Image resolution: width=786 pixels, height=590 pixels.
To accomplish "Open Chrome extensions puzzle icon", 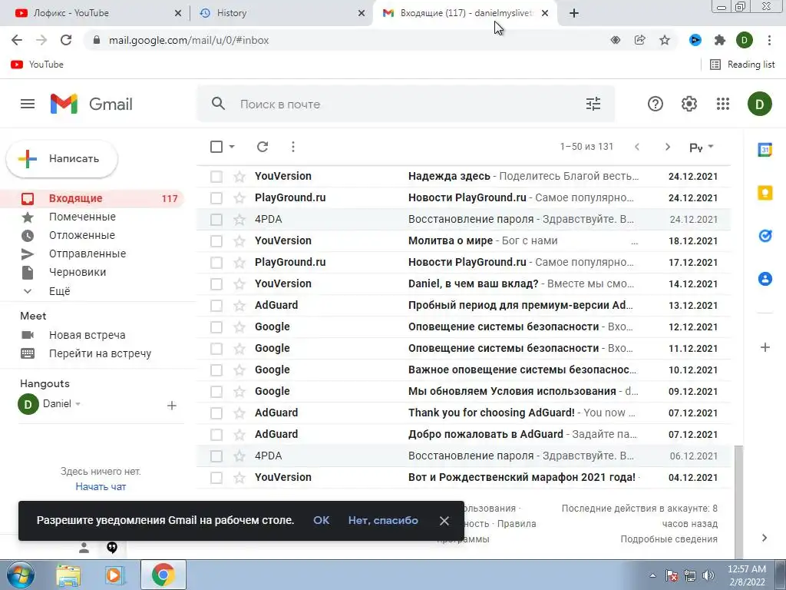I will tap(720, 40).
